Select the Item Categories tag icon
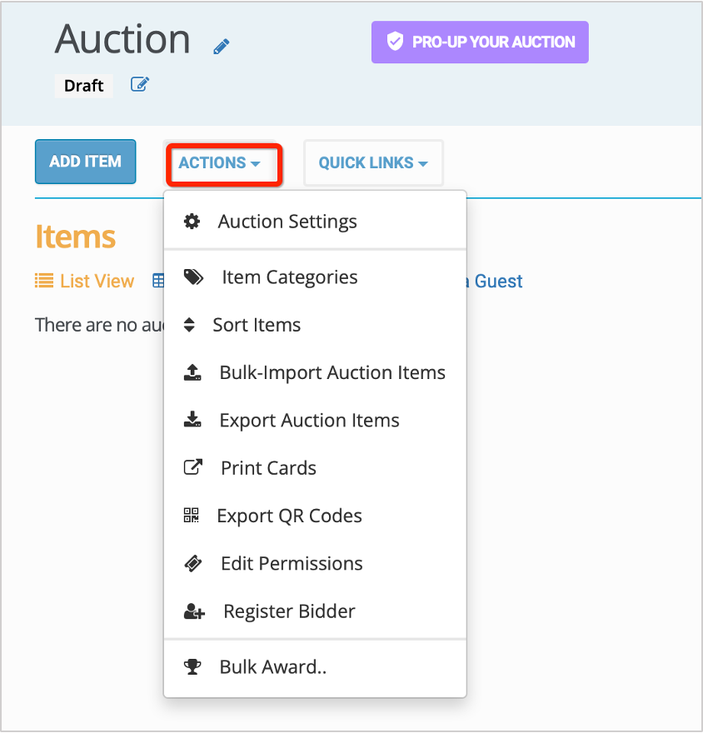This screenshot has height=733, width=703. (193, 277)
